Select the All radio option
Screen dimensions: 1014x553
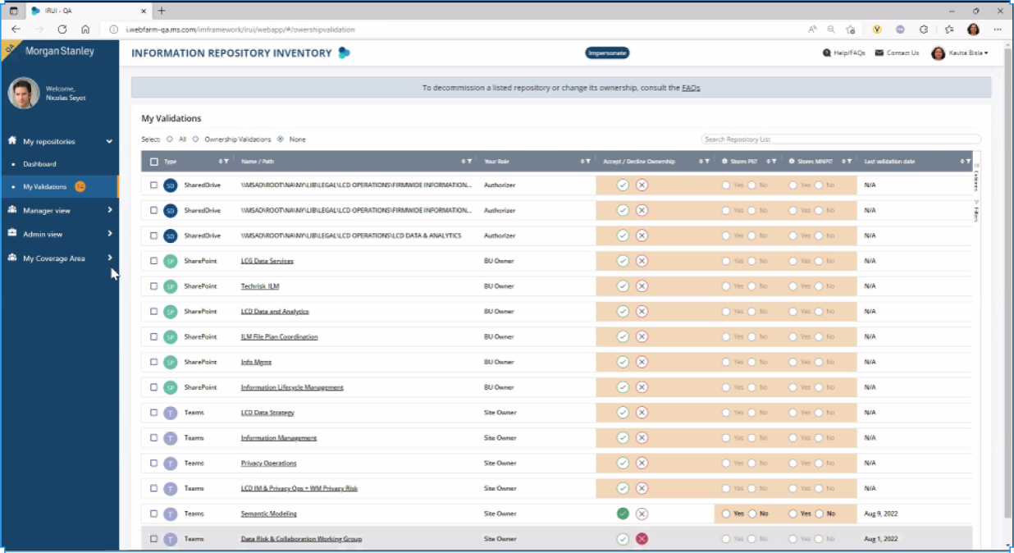(170, 139)
